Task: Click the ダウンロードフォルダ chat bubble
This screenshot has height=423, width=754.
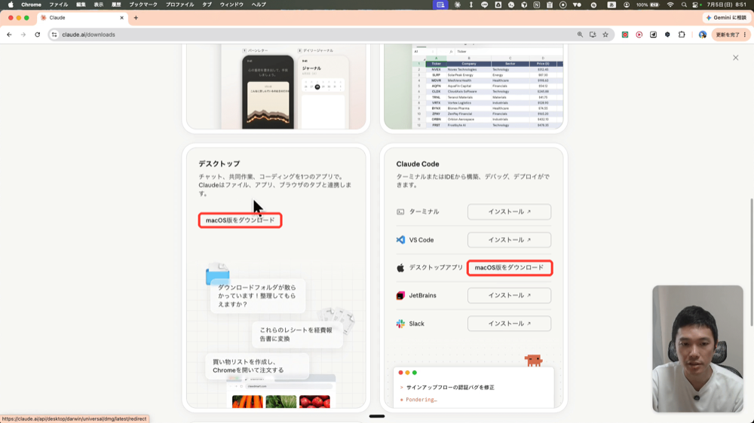Action: (257, 296)
